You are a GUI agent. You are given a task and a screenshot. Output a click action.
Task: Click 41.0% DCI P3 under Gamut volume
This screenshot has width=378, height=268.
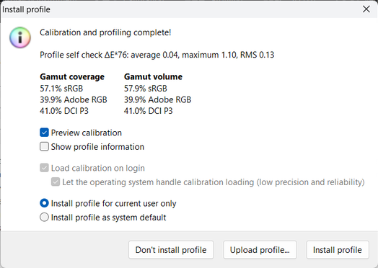pyautogui.click(x=149, y=111)
